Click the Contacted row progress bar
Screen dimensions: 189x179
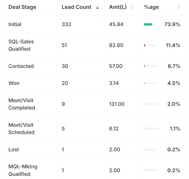151,66
